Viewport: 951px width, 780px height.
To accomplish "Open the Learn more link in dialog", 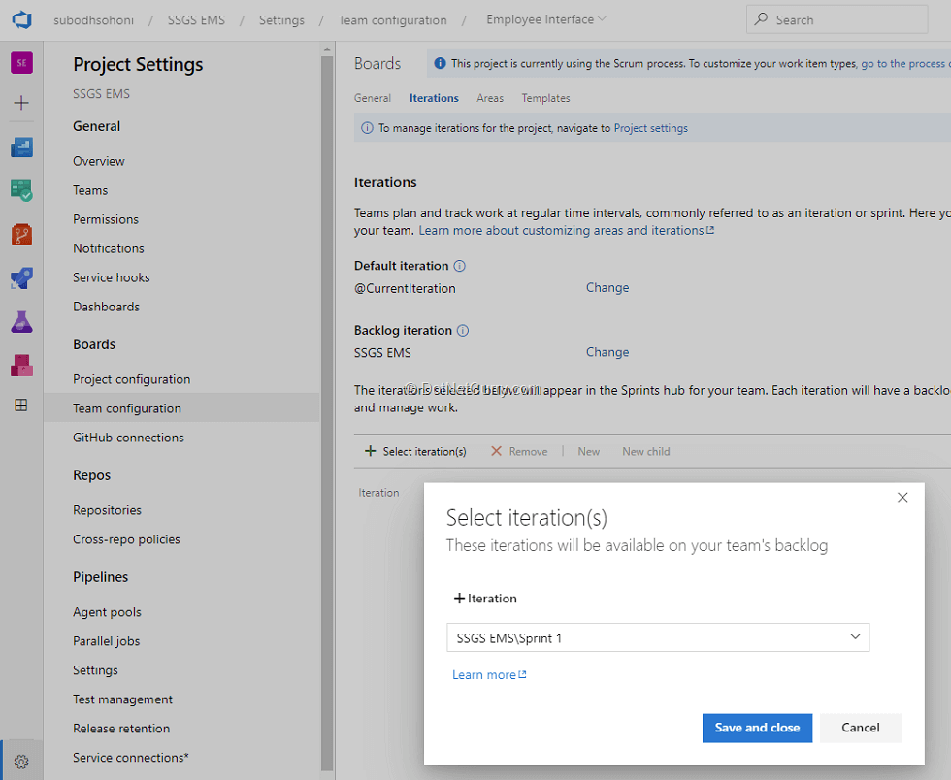I will click(489, 675).
